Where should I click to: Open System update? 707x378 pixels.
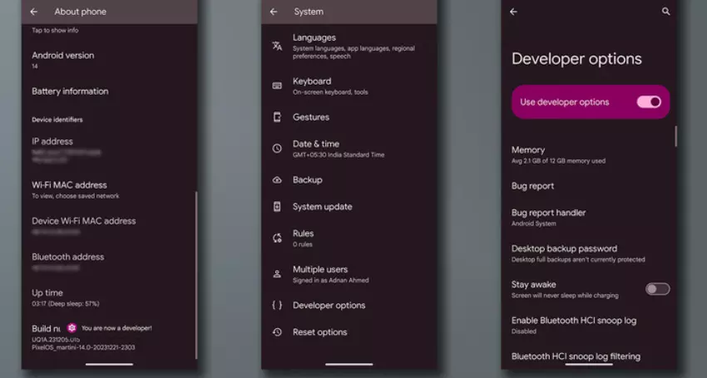349,207
